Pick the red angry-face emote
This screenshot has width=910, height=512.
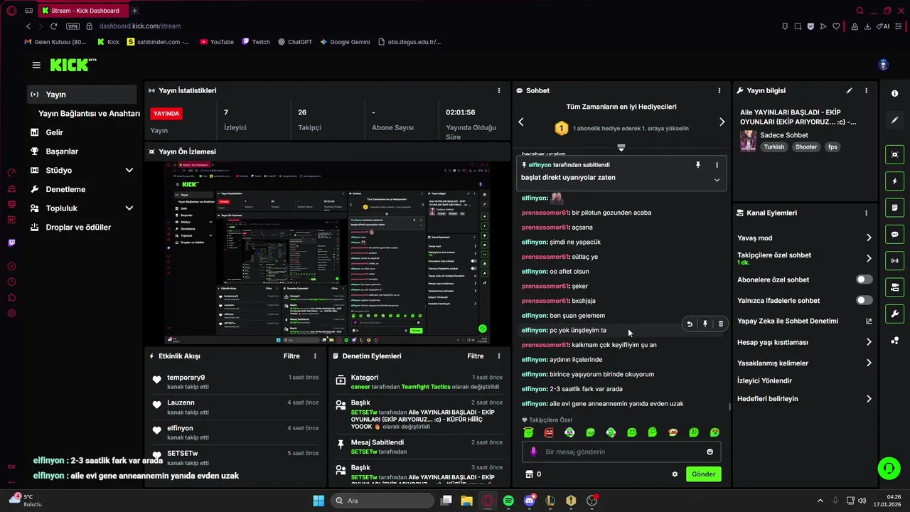point(549,432)
